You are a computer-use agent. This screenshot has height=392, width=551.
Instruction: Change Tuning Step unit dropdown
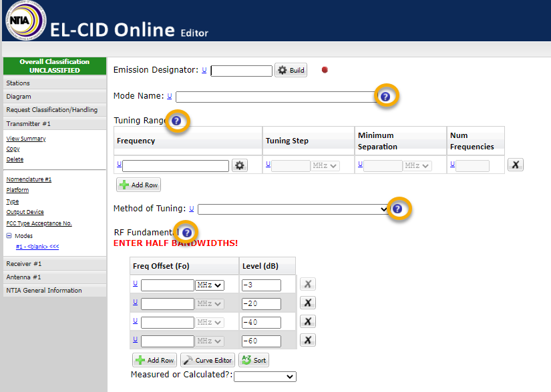click(x=325, y=166)
